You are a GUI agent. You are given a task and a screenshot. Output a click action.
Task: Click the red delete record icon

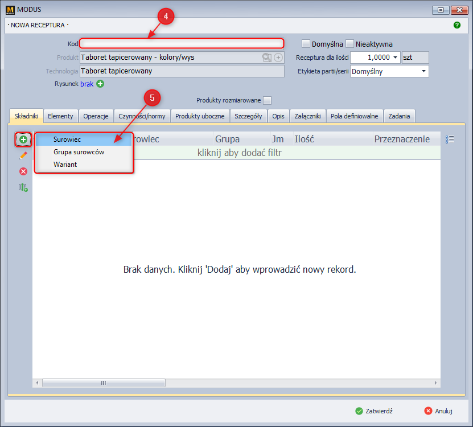click(23, 171)
